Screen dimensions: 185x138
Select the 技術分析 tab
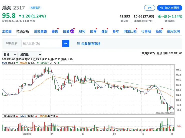click(x=23, y=31)
